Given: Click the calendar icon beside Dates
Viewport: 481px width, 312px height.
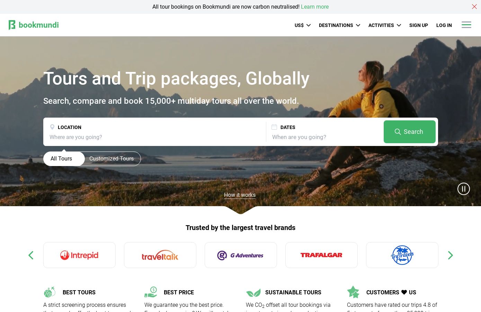Looking at the screenshot, I should pyautogui.click(x=274, y=127).
